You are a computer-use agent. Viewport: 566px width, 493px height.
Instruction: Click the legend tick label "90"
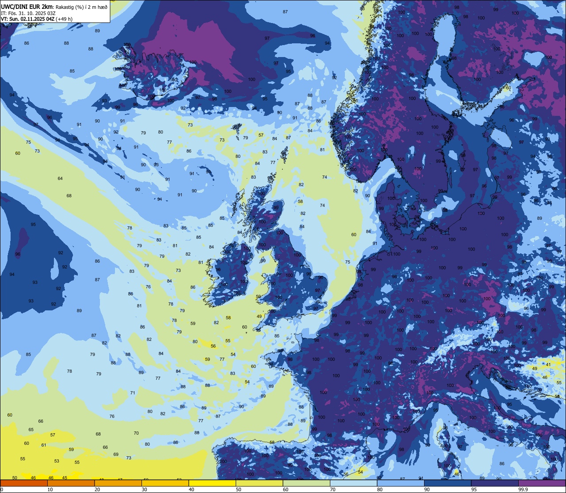(x=427, y=489)
